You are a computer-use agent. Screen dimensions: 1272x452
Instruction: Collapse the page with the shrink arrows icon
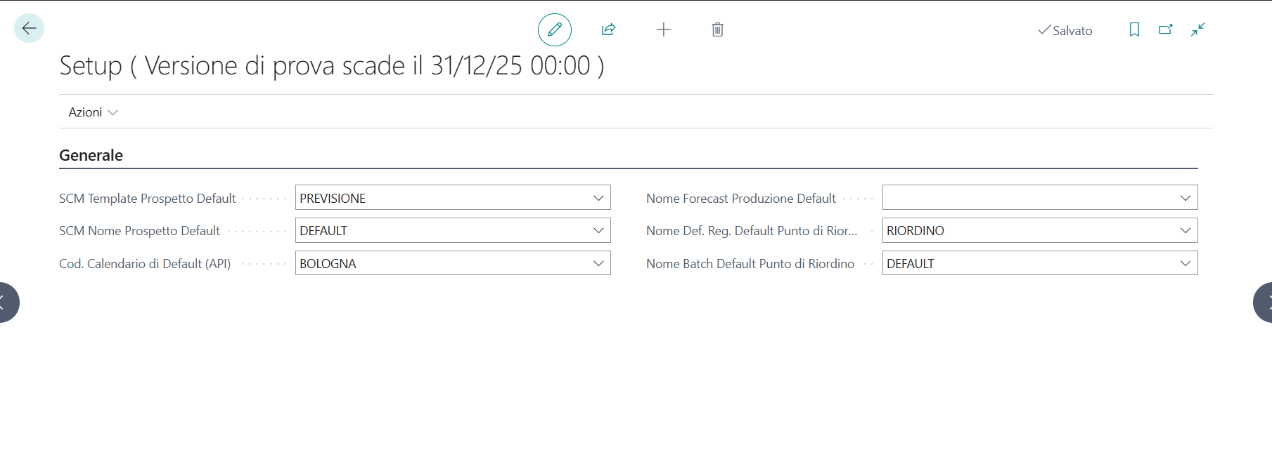(x=1197, y=29)
